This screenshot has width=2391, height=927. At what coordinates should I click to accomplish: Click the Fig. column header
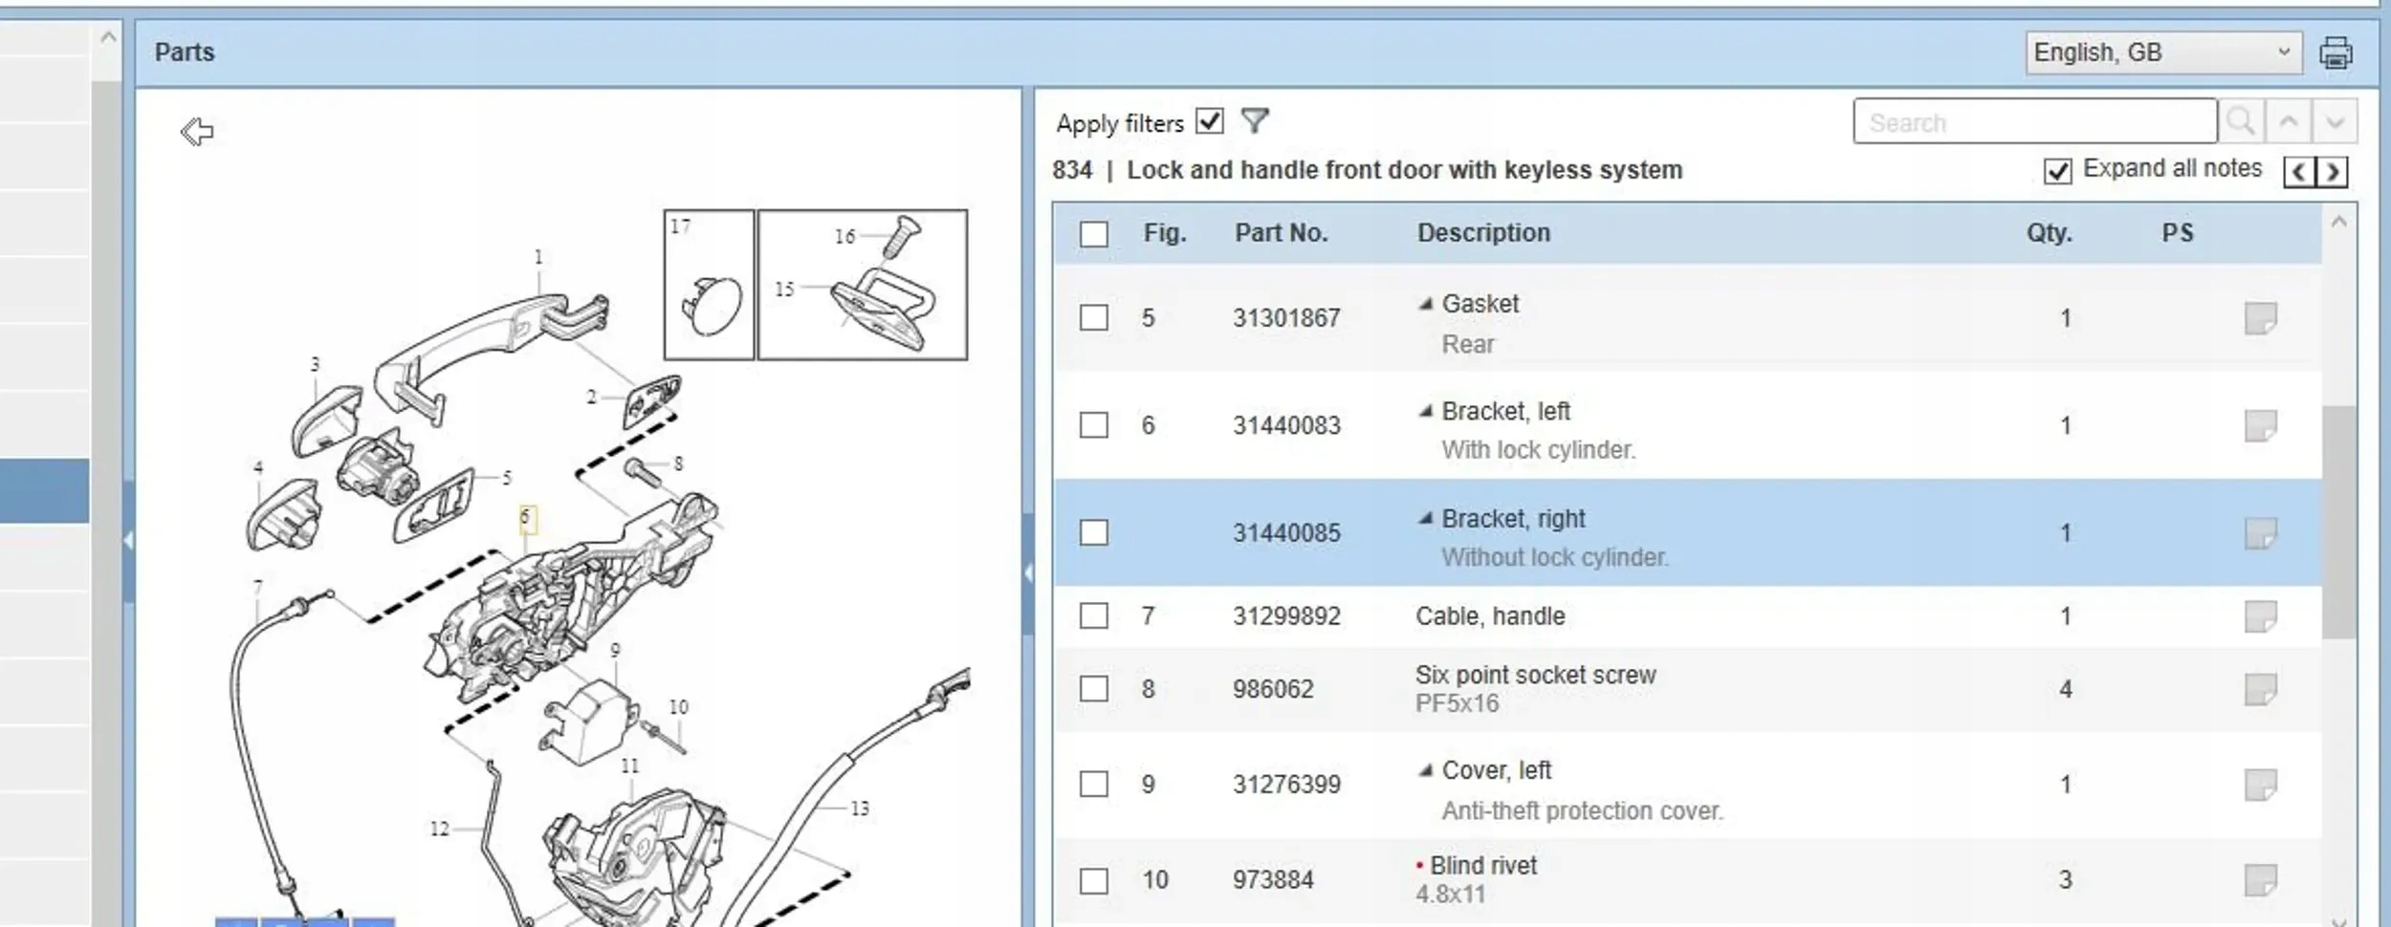pyautogui.click(x=1165, y=233)
